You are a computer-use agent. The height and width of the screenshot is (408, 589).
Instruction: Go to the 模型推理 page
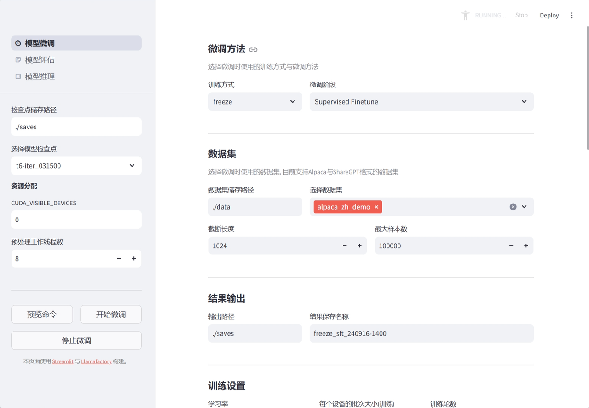(40, 76)
